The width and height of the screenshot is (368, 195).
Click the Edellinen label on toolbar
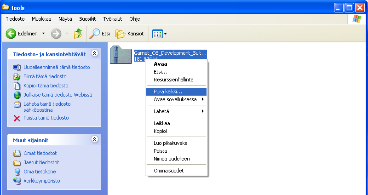[x=28, y=34]
